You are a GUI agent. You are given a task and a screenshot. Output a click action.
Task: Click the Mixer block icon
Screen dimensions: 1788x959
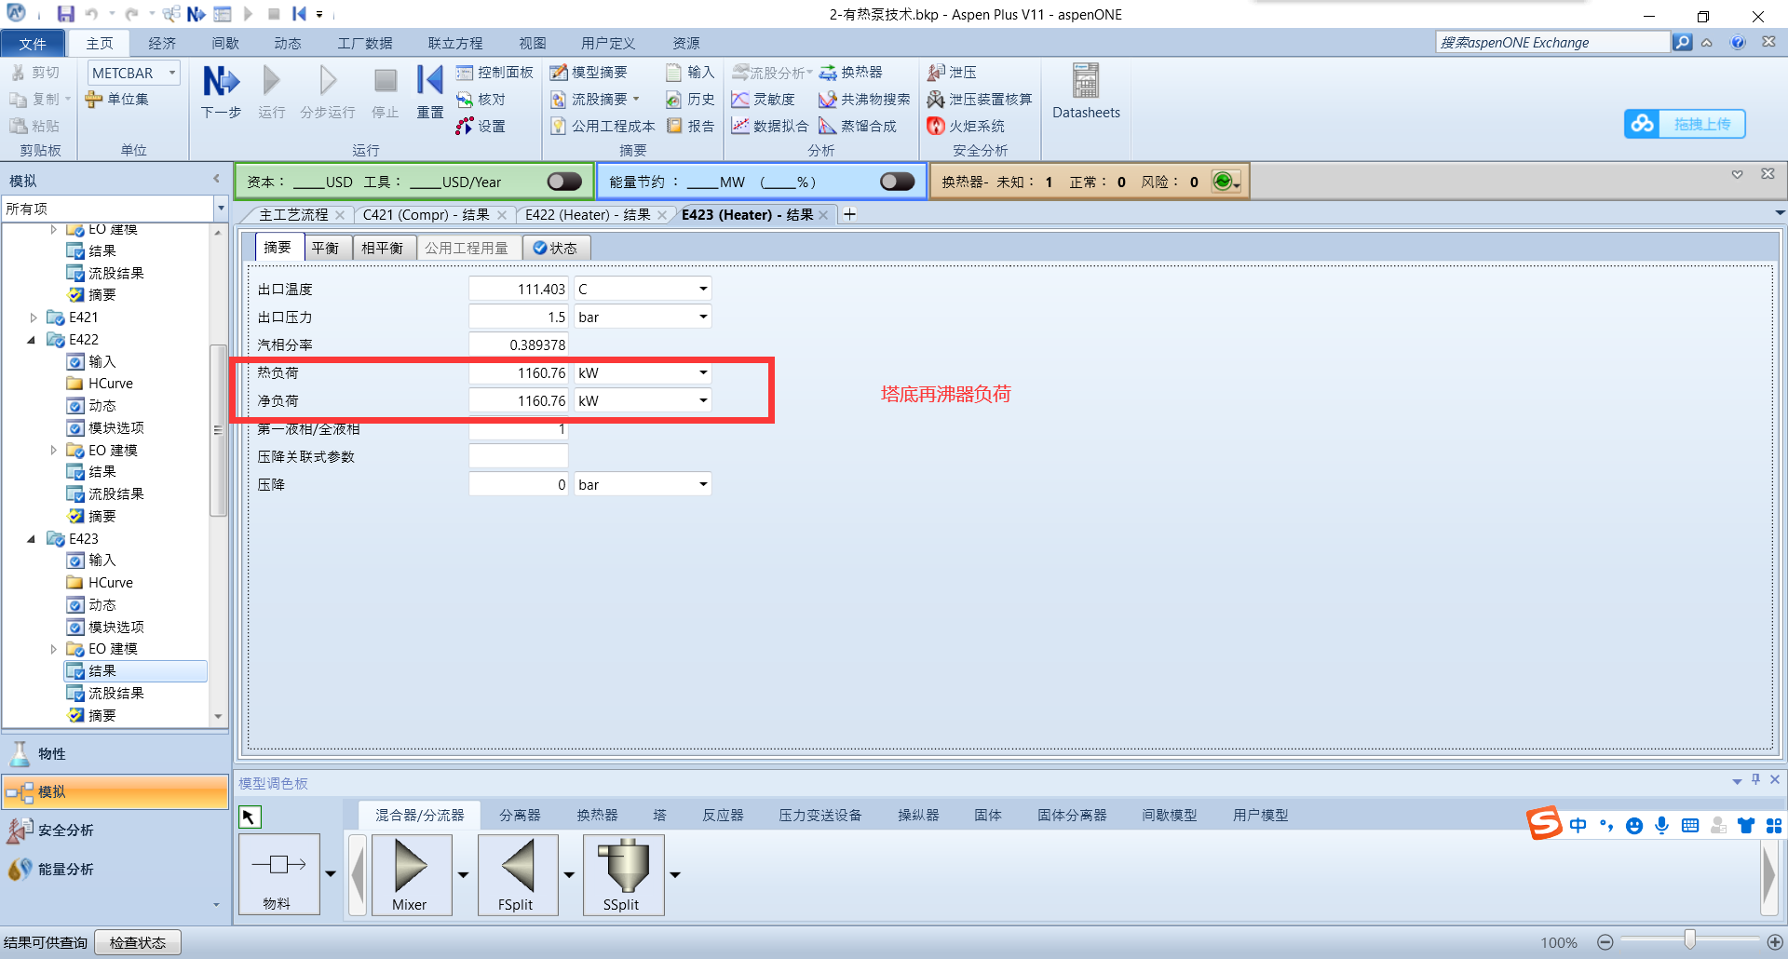[411, 874]
